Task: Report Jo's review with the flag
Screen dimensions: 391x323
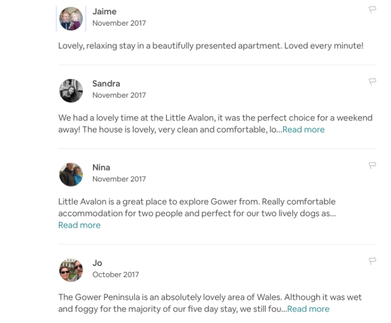Action: (x=372, y=261)
